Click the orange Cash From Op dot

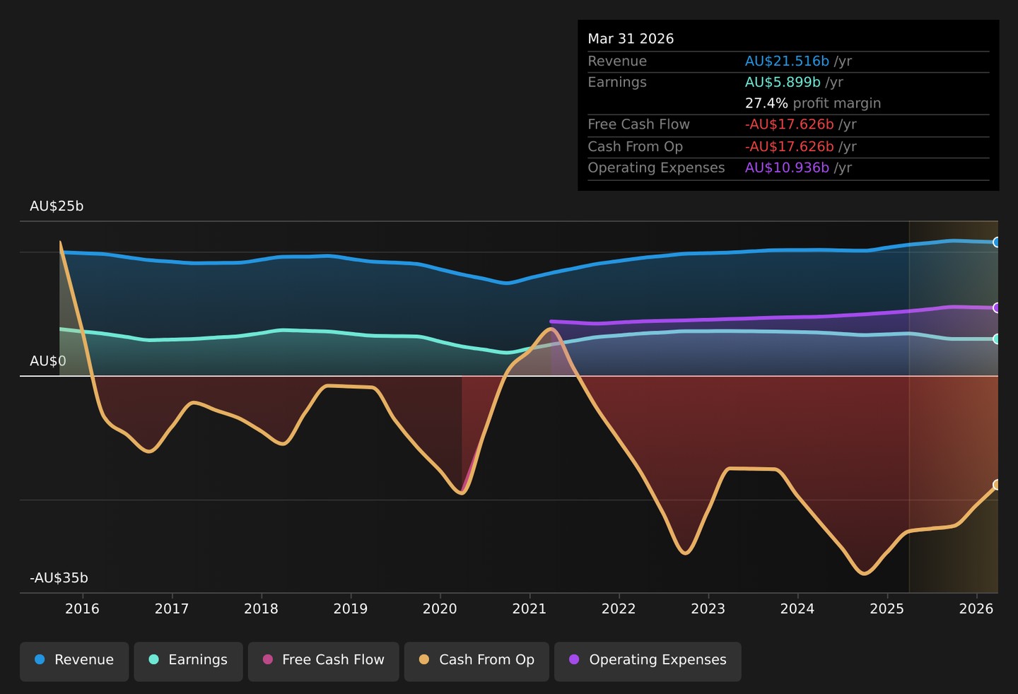coord(424,659)
